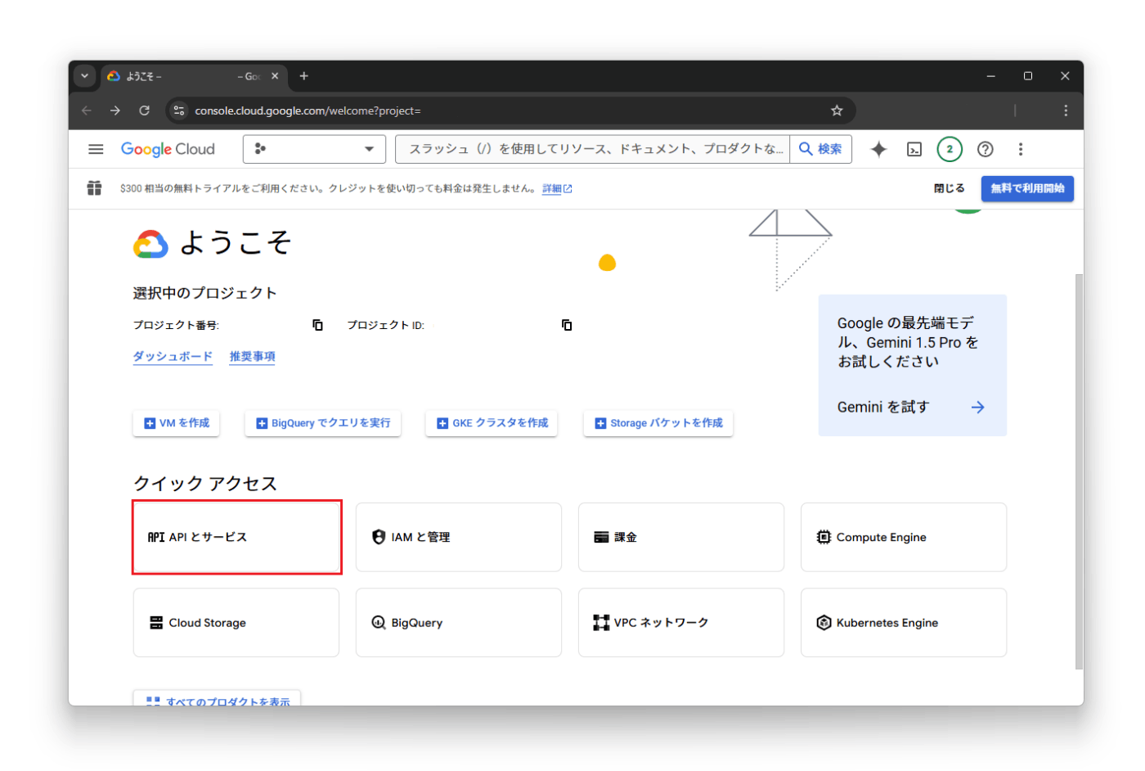Click the ようこそ page heading
Screen dimensions: 1145x771
(x=236, y=242)
